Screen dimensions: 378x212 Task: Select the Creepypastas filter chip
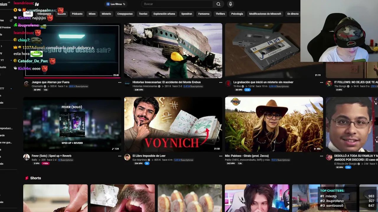pos(125,14)
